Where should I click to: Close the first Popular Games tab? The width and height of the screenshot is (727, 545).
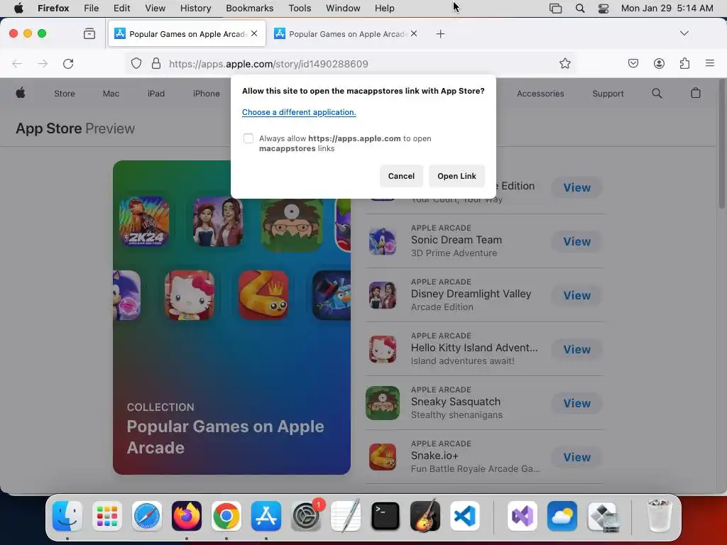click(254, 33)
